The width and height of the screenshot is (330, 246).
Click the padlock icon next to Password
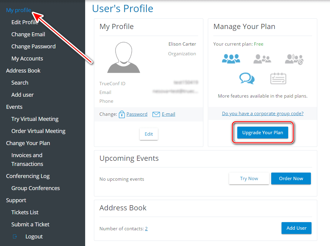pos(122,114)
